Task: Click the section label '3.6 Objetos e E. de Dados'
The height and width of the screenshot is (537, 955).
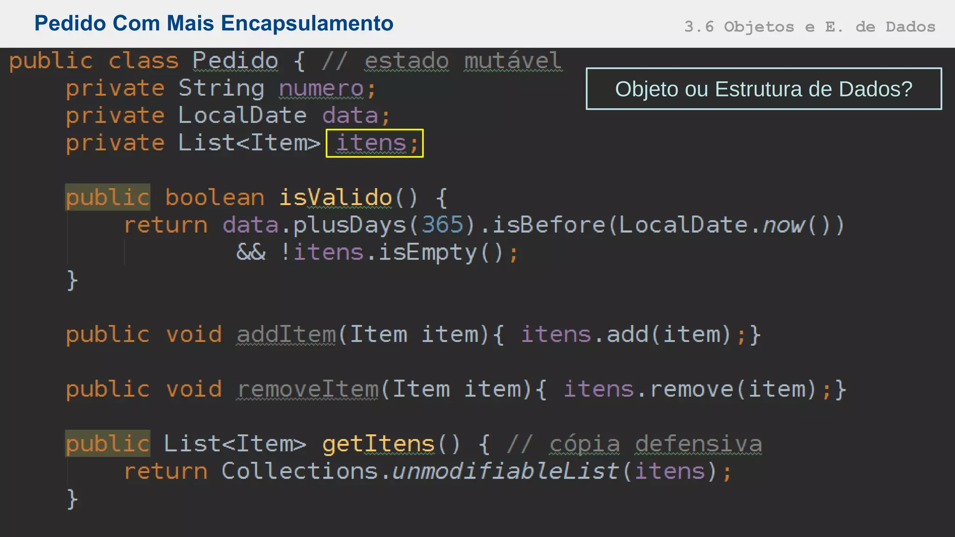Action: [x=810, y=27]
